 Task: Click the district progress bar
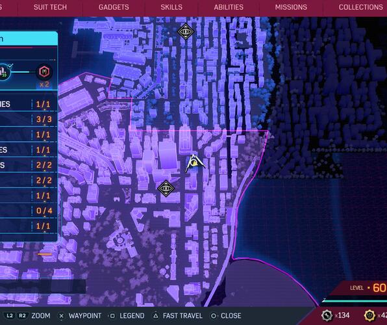coord(21,72)
